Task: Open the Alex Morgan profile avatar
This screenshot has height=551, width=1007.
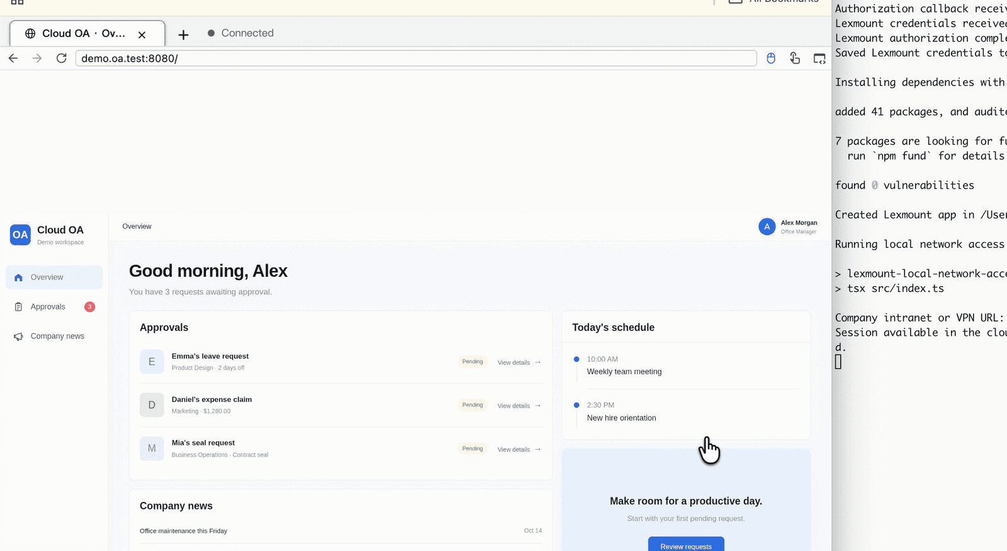Action: point(767,227)
